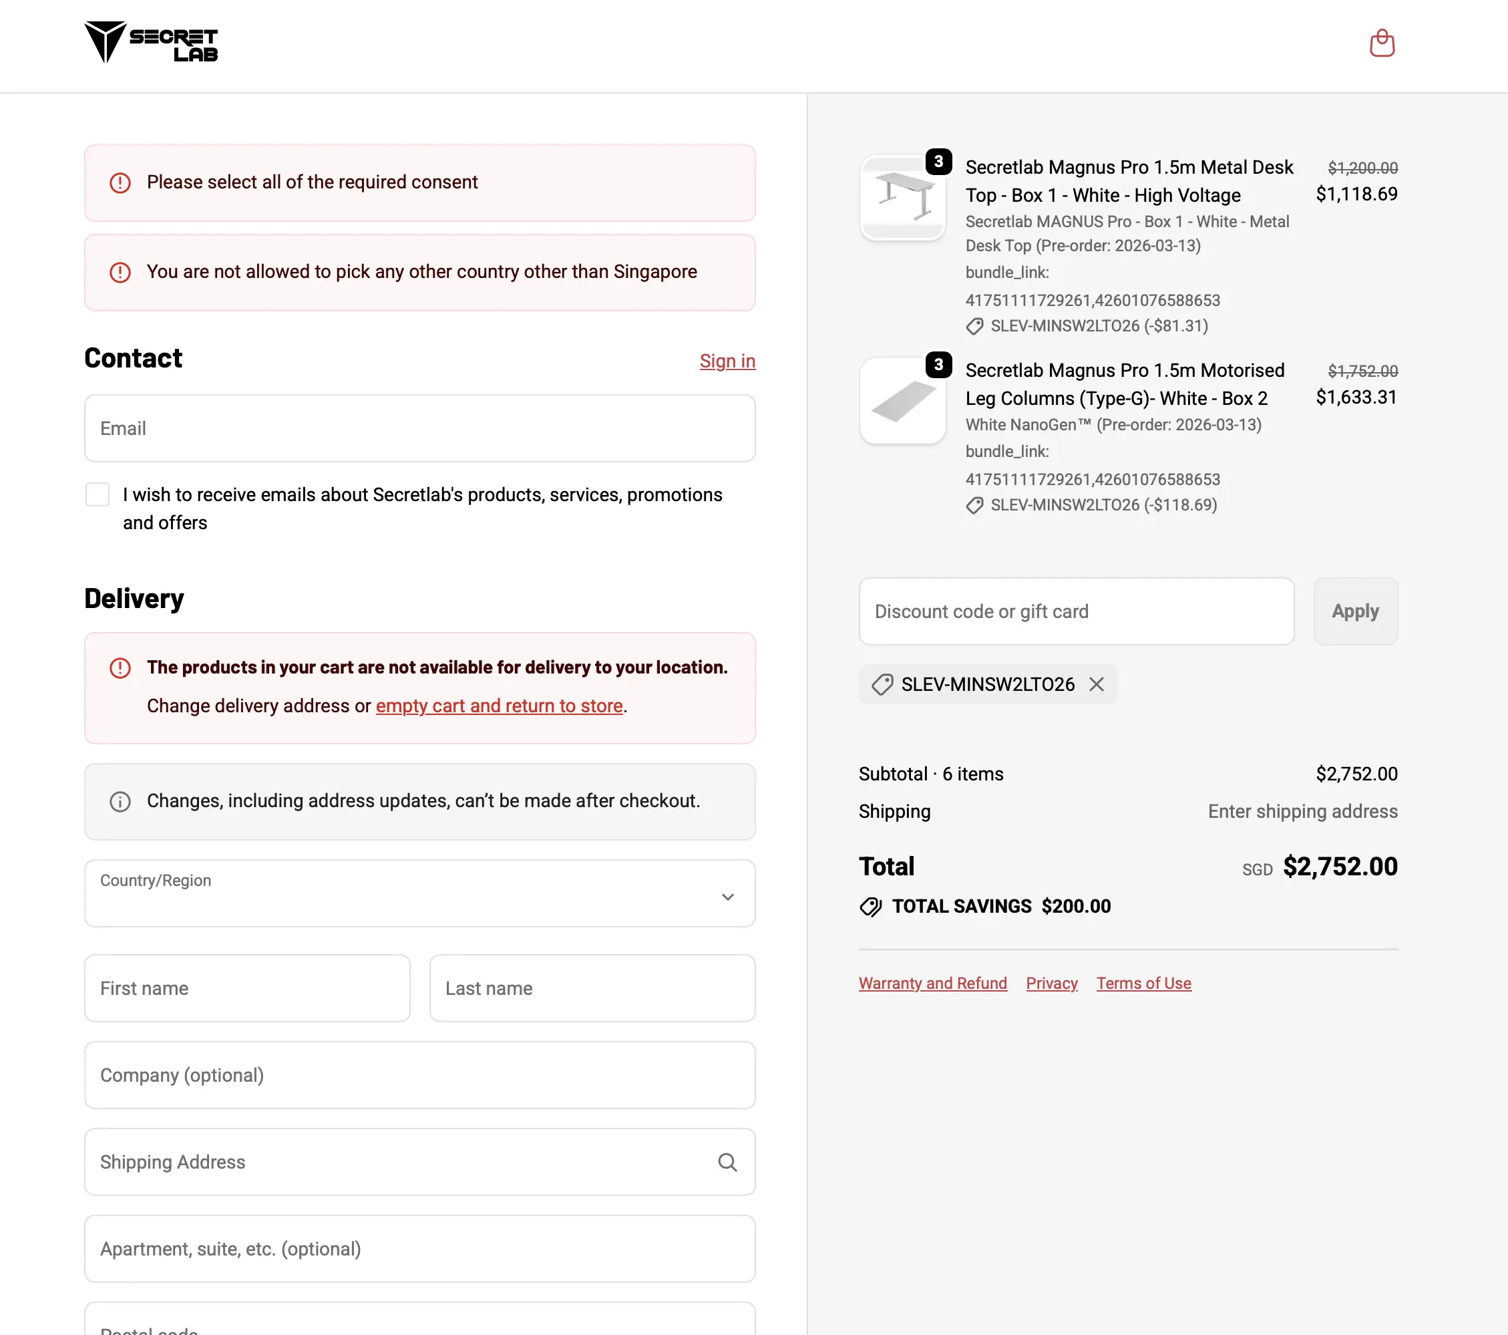Open the Privacy link
Viewport: 1508px width, 1335px height.
1051,983
